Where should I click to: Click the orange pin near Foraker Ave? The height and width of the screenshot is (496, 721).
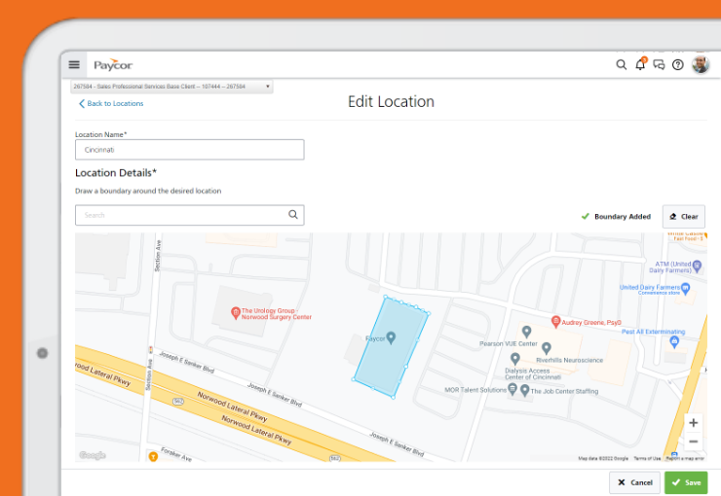[x=153, y=456]
